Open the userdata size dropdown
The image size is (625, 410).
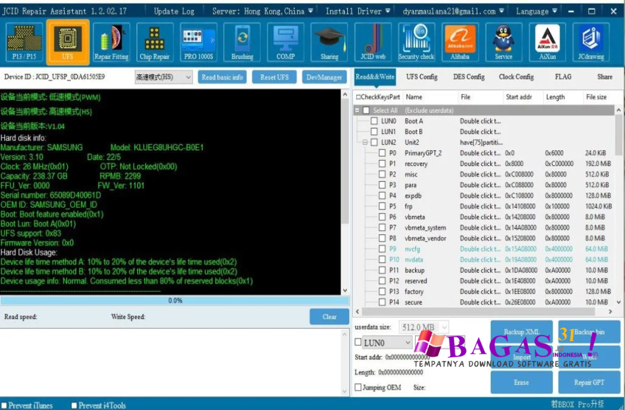coord(424,328)
